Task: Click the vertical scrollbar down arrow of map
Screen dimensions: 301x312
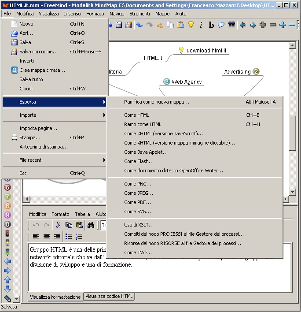Action: pyautogui.click(x=293, y=192)
